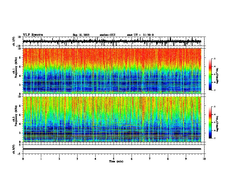The height and width of the screenshot is (178, 230).
Task: Click inside the ch.2 spectrogram panel
Action: 112,119
